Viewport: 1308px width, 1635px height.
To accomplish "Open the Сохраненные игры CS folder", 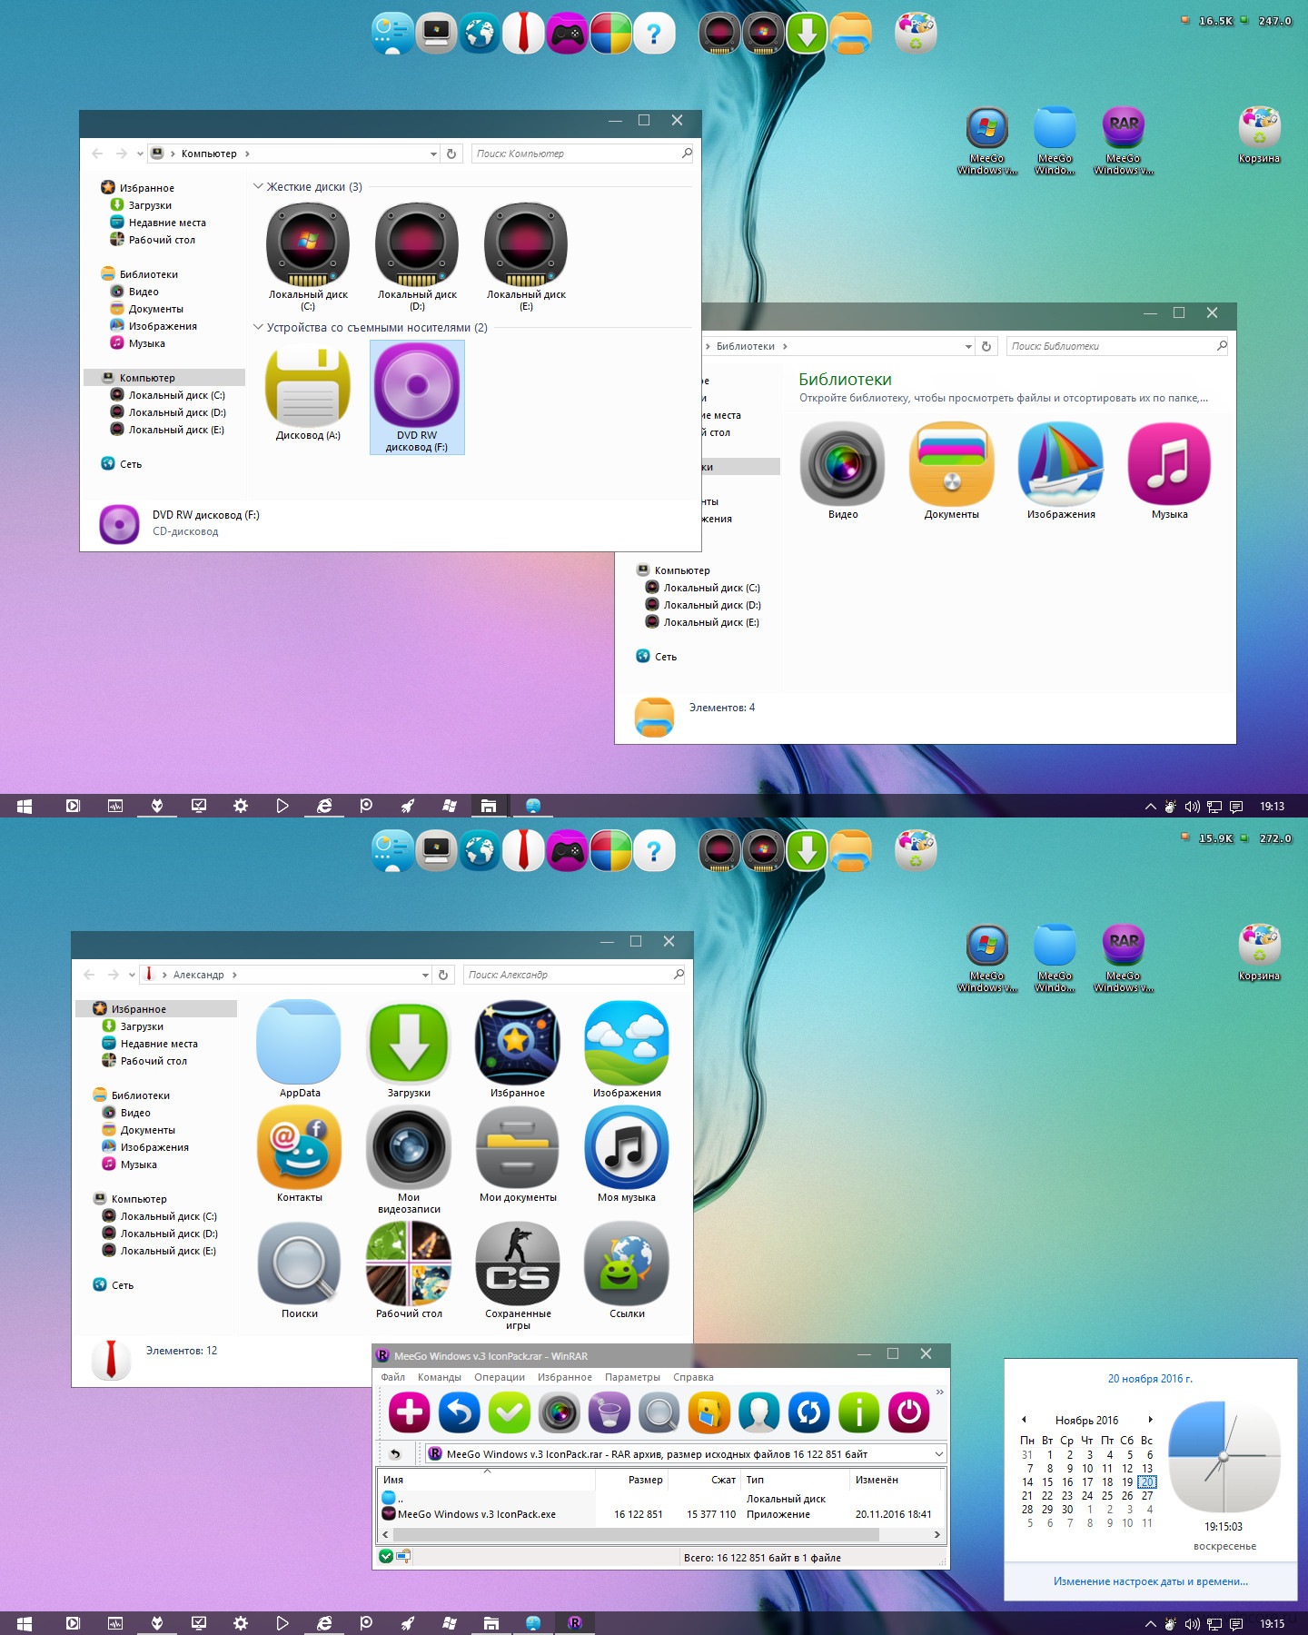I will 518,1275.
